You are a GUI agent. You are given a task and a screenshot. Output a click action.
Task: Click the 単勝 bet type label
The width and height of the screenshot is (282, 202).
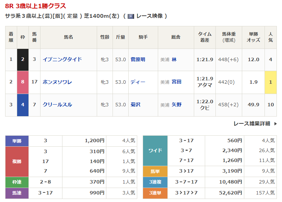click(17, 140)
